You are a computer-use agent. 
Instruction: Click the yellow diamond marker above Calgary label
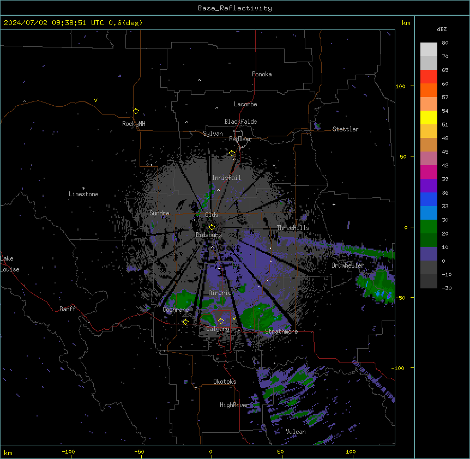pos(221,321)
